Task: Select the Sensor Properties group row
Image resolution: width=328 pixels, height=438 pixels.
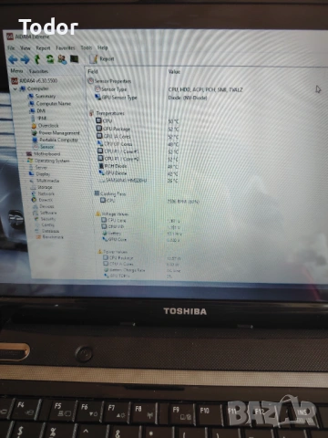Action: tap(109, 81)
